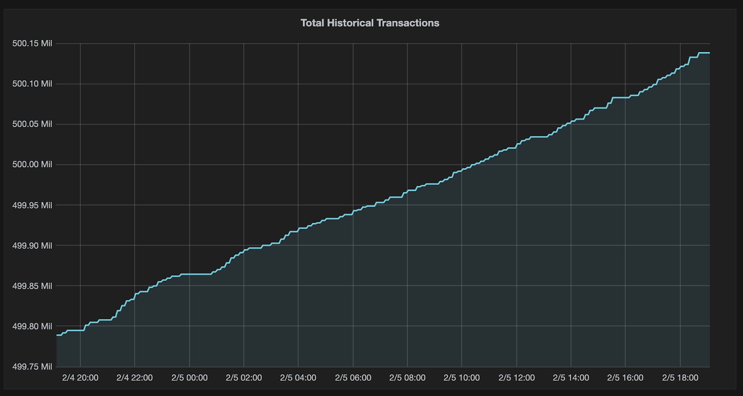Click the 500.00 Mil y-axis label

coord(32,164)
